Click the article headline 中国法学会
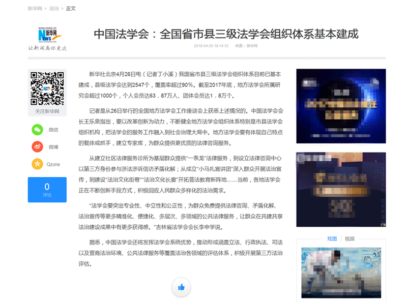Screen dimensions: 407x302 pyautogui.click(x=226, y=34)
